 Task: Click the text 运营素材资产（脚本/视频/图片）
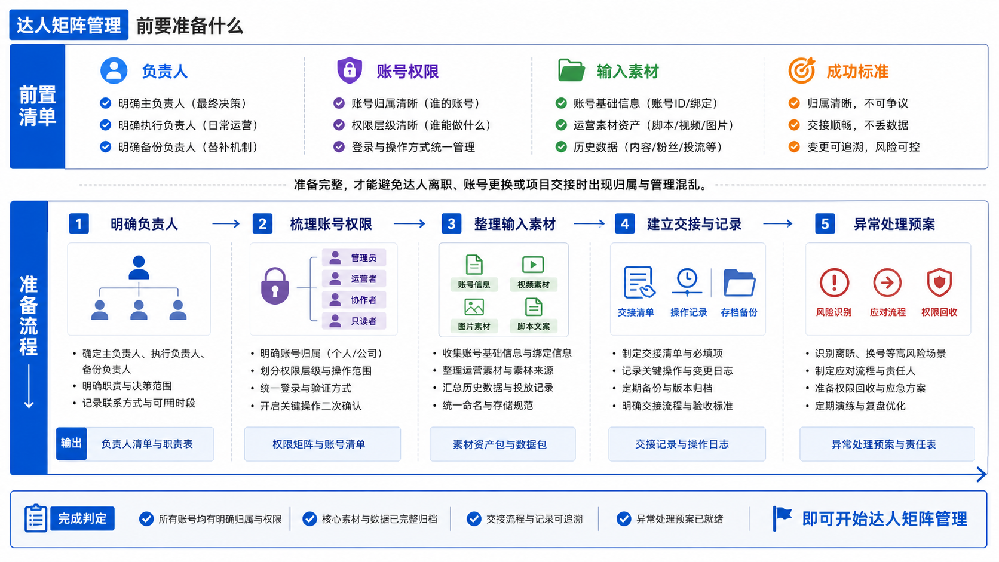[654, 125]
